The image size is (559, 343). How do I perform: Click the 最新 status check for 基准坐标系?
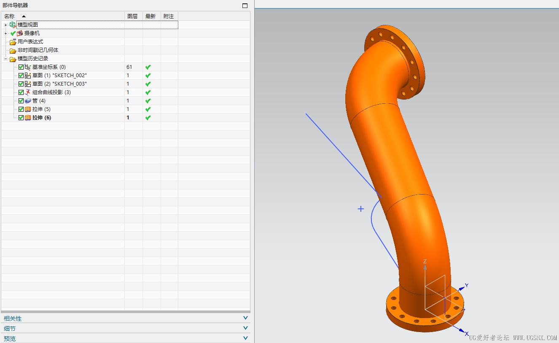(x=148, y=67)
